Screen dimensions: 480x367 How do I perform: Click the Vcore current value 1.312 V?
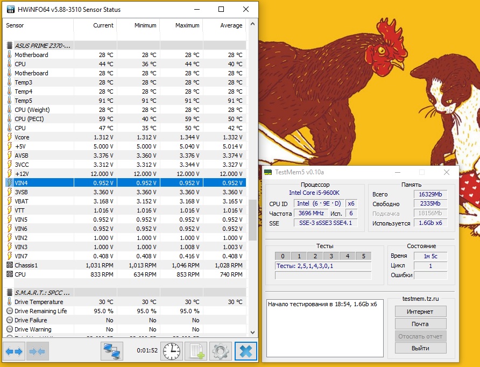pyautogui.click(x=103, y=137)
